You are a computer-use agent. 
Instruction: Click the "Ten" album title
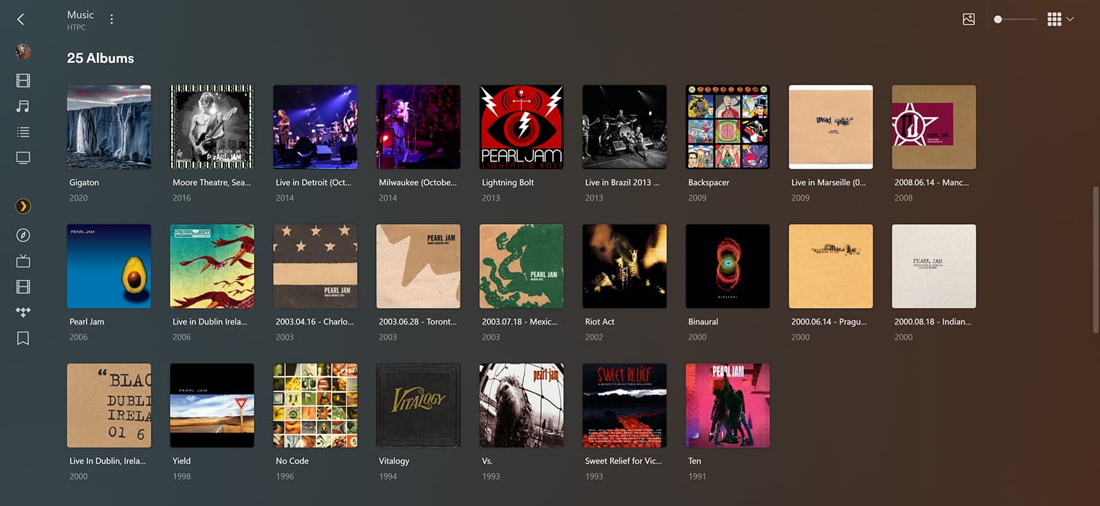pyautogui.click(x=694, y=461)
